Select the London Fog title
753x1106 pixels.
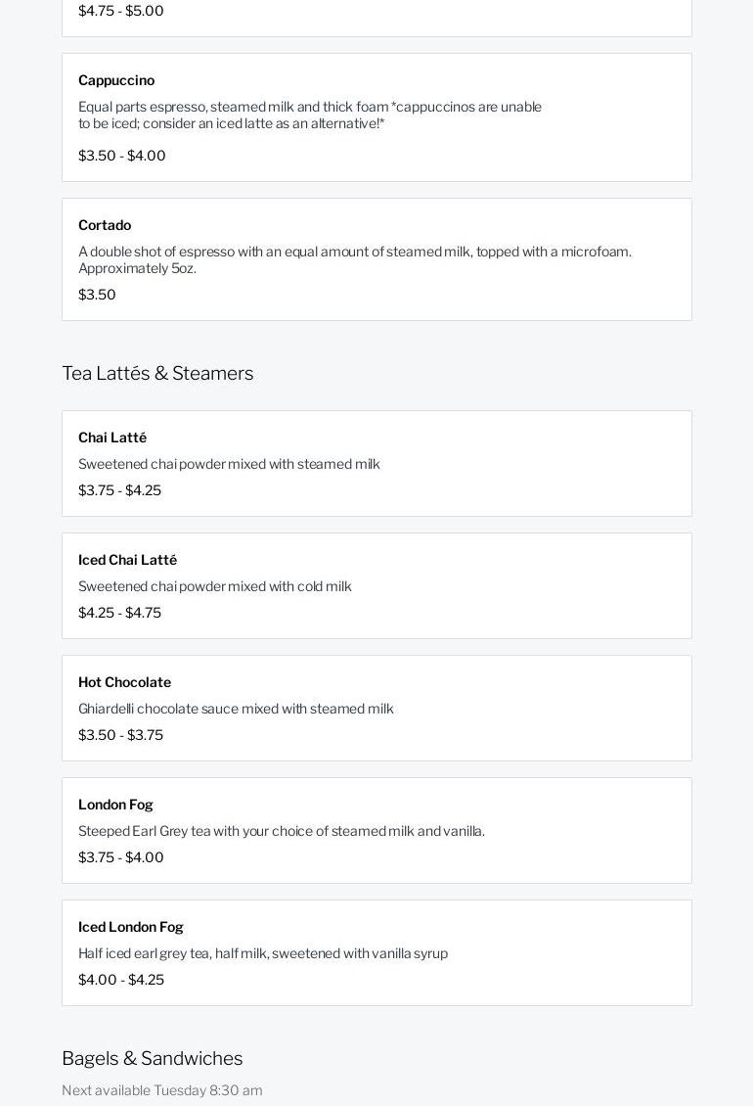tap(115, 805)
